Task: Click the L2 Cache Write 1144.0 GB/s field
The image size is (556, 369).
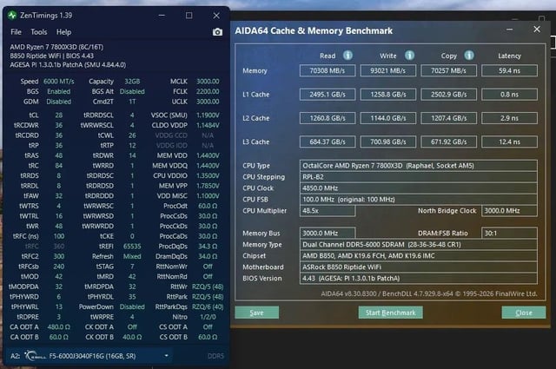Action: coord(388,118)
